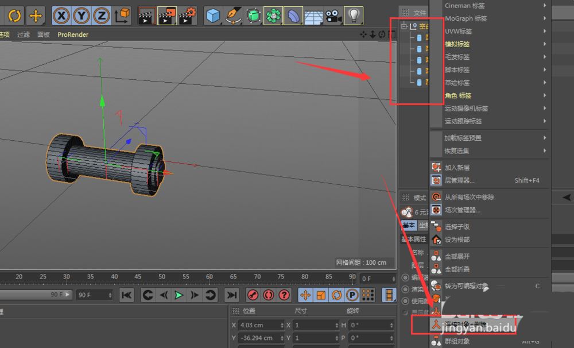574x348 pixels.
Task: Open the MoGraph cloner array icon
Action: point(273,16)
